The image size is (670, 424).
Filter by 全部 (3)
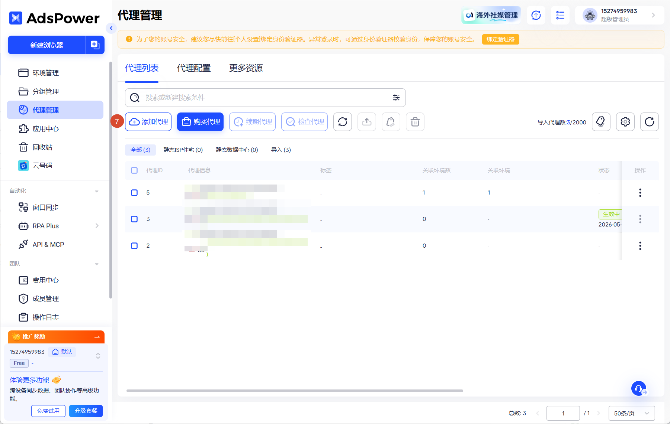pyautogui.click(x=140, y=150)
